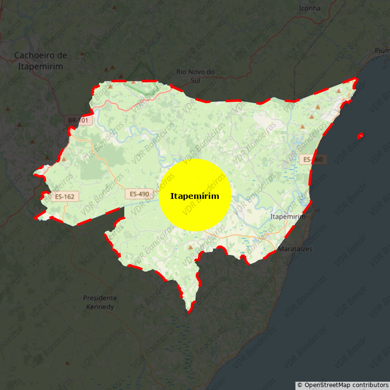390x390 pixels.
Task: Click the small Itapemirim town label near coast
Action: [x=288, y=216]
